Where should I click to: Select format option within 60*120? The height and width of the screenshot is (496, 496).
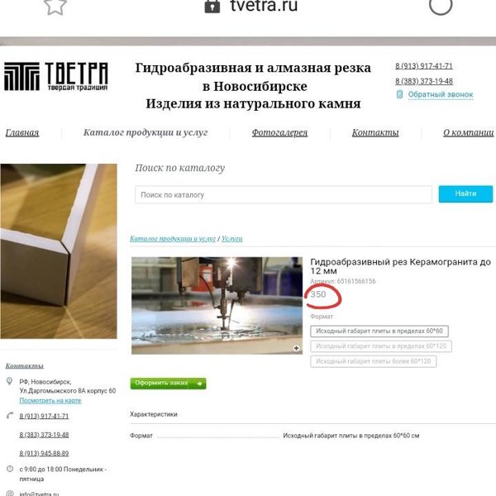click(381, 346)
